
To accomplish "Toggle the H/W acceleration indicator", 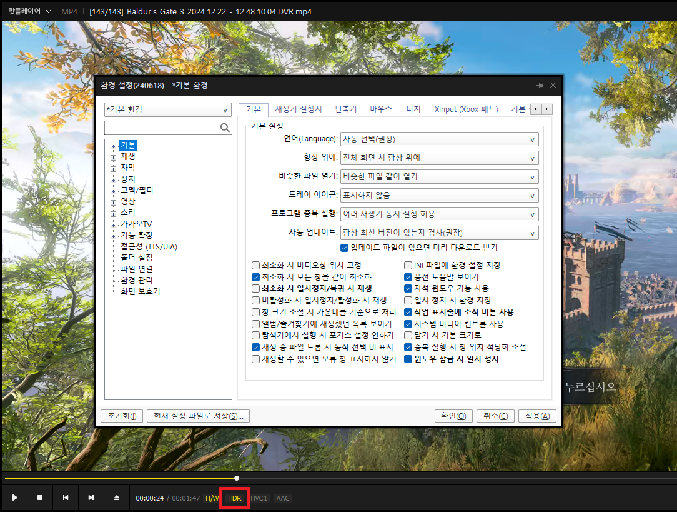I will [x=212, y=498].
